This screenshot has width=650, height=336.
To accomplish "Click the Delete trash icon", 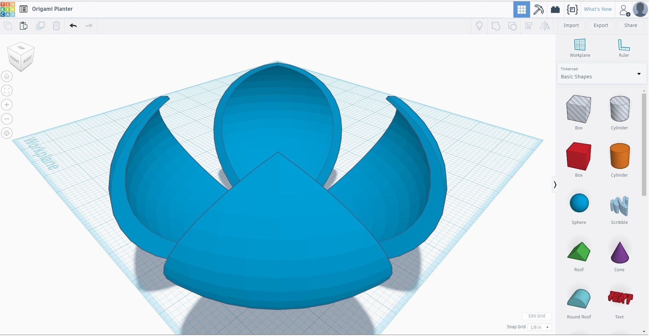I will [56, 26].
